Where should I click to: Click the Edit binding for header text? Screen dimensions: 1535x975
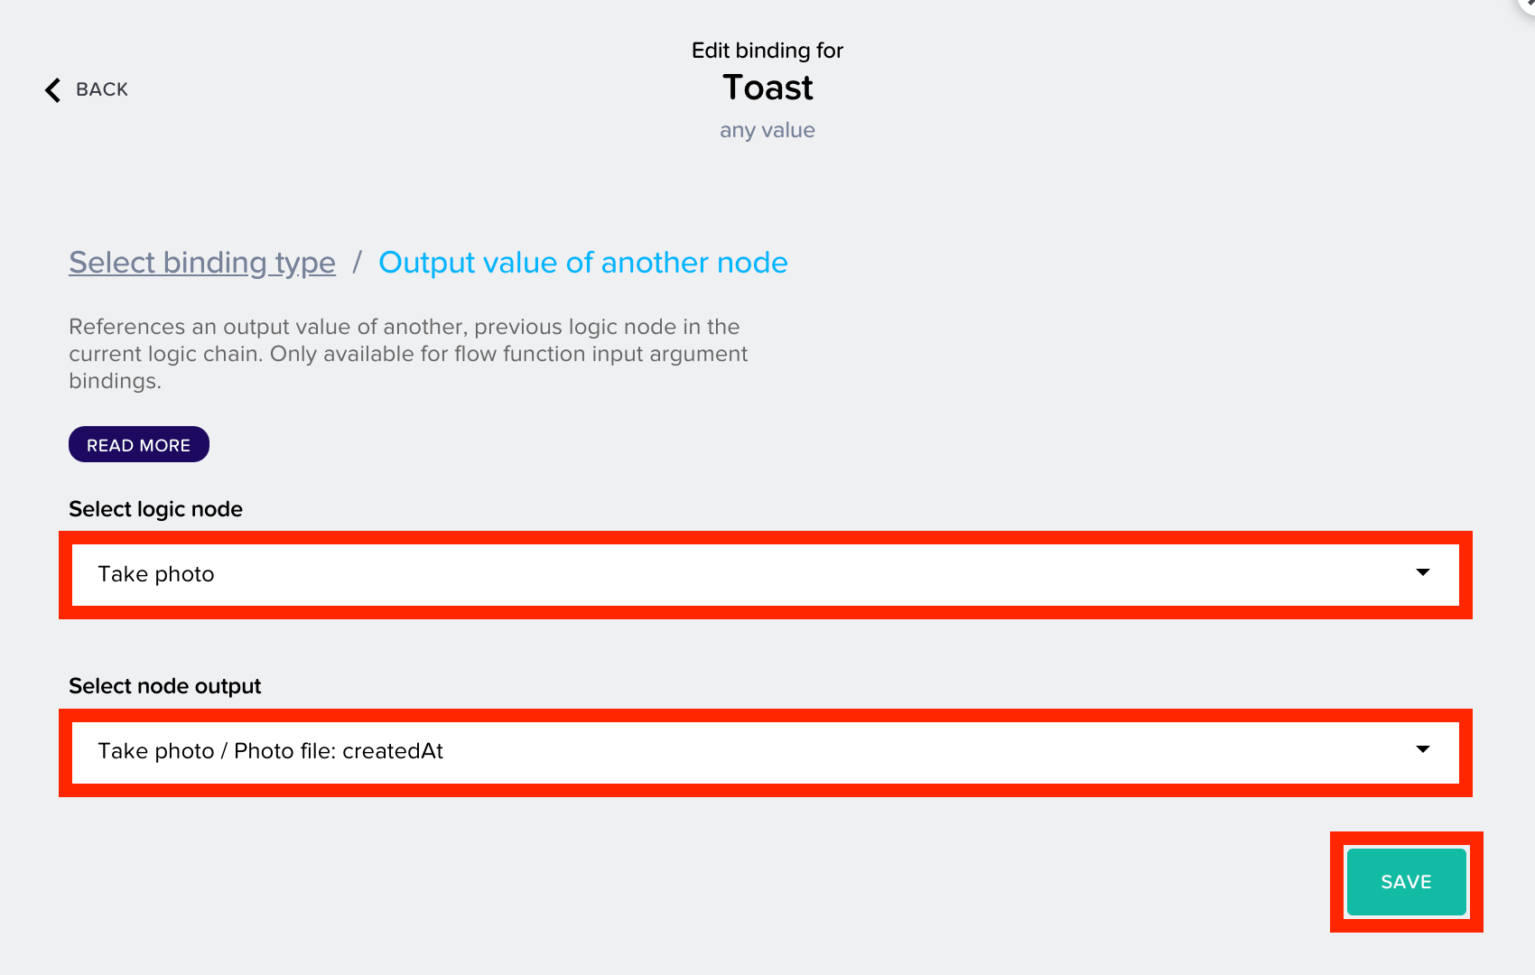click(767, 51)
